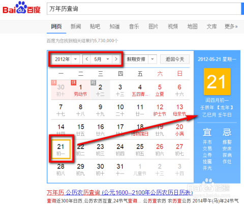This screenshot has width=244, height=204.
Task: Select May 1 劳动节 date cell
Action: [x=80, y=90]
